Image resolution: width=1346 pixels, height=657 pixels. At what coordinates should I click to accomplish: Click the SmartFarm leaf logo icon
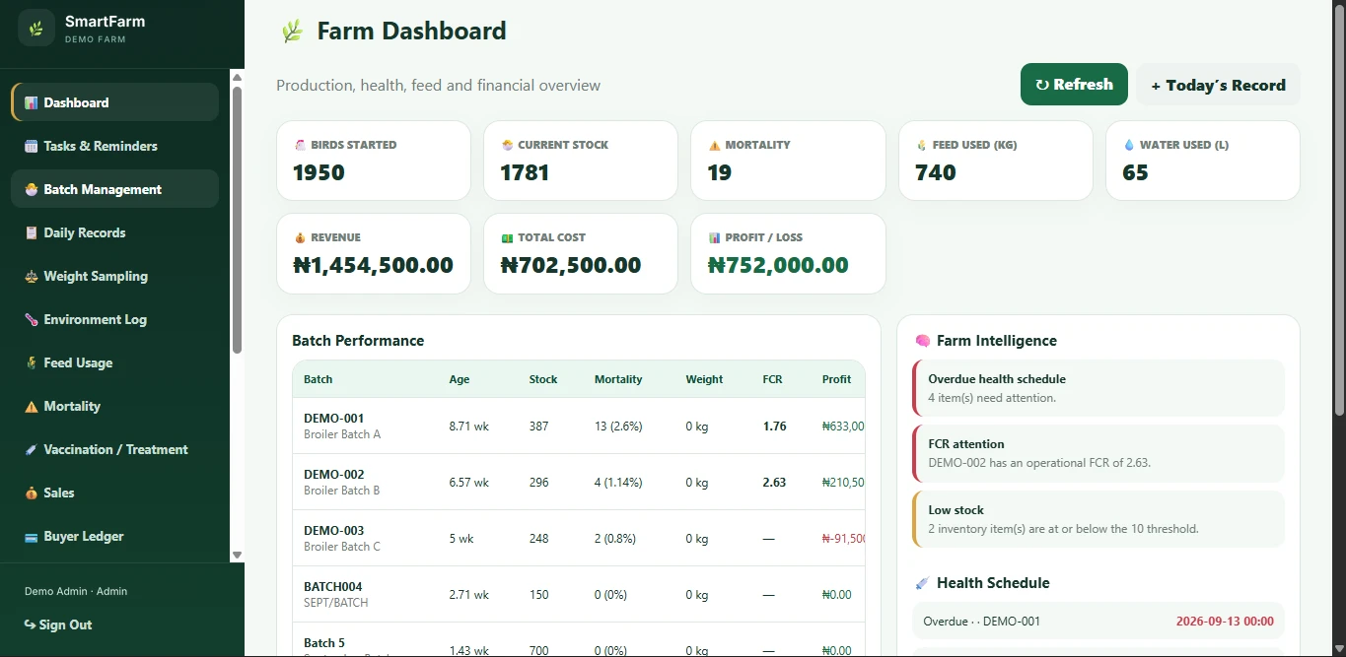[x=36, y=28]
